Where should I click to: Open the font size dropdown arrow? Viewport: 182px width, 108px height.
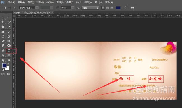(73, 8)
